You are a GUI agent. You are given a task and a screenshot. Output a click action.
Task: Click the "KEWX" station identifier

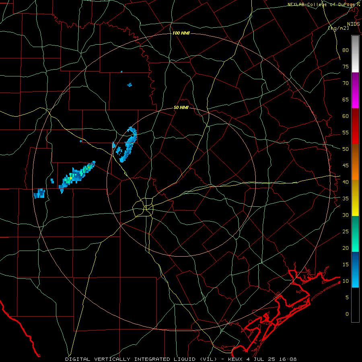237,359
